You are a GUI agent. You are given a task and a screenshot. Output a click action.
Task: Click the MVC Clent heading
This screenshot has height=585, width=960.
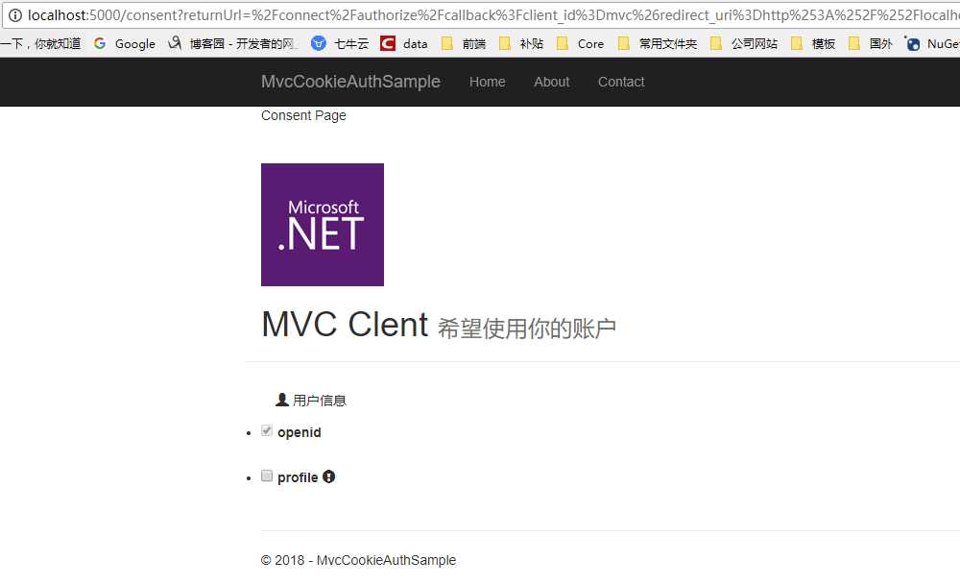point(345,324)
